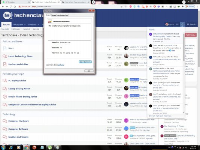This screenshot has height=150, width=200.
Task: Launch Internet Explorer from the taskbar
Action: (11, 148)
